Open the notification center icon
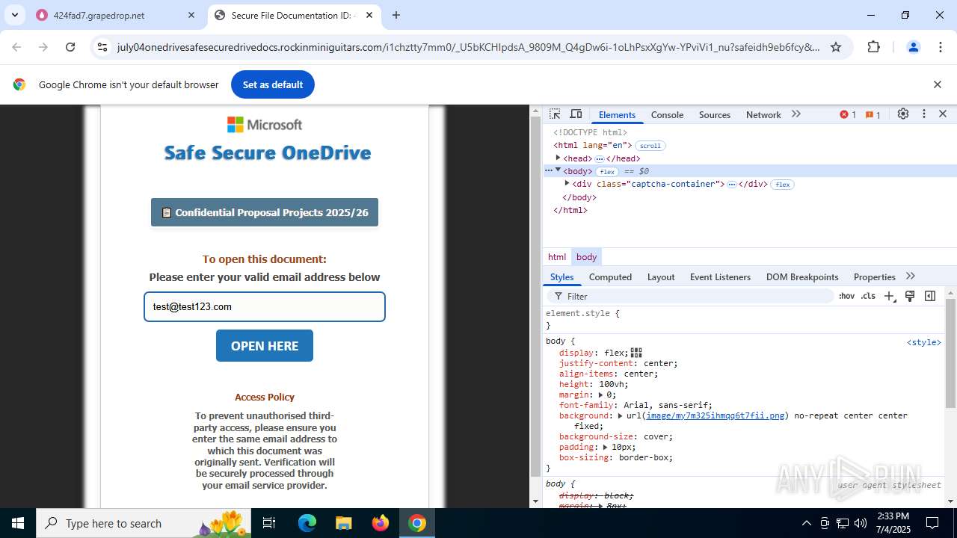Image resolution: width=957 pixels, height=538 pixels. (x=932, y=523)
